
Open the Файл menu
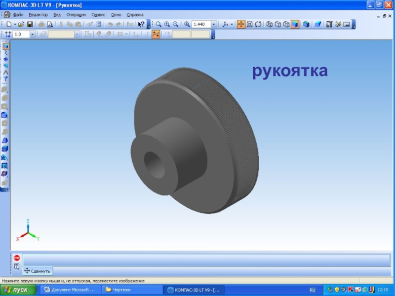coord(18,15)
